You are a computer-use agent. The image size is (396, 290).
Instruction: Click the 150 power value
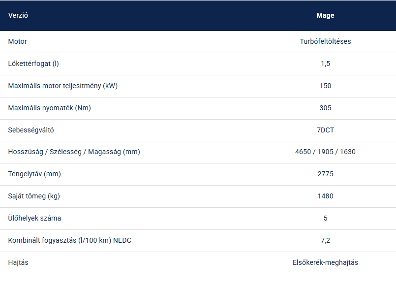[x=325, y=86]
